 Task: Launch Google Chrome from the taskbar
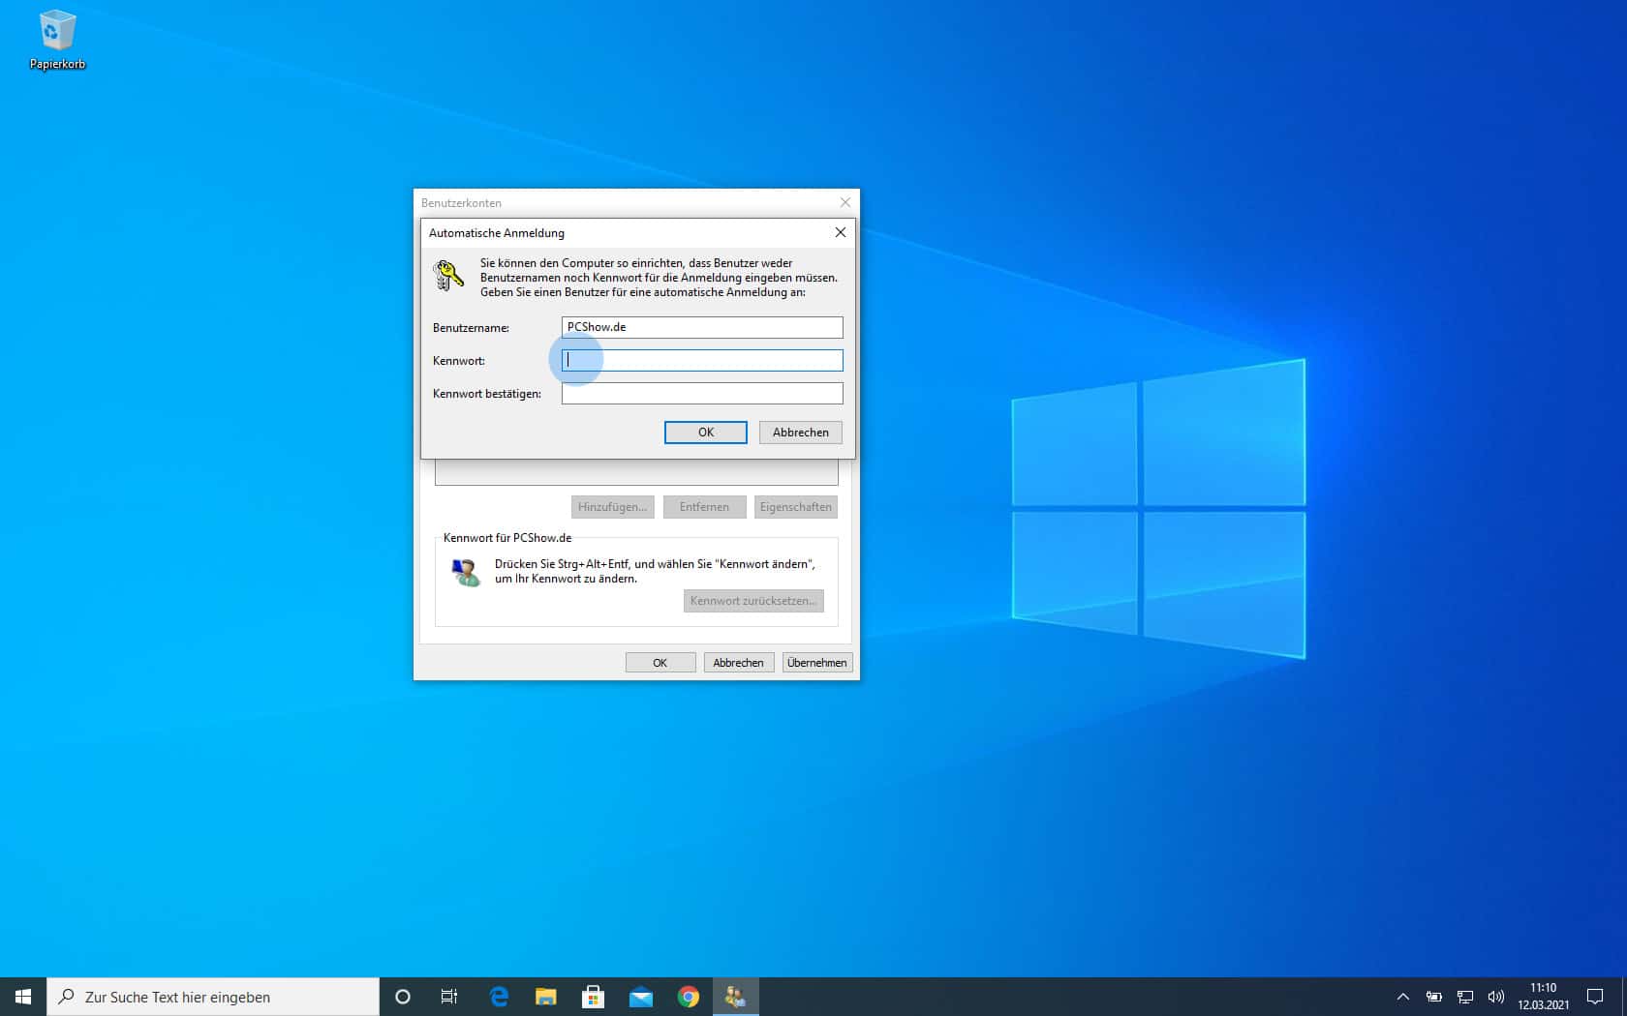click(689, 997)
